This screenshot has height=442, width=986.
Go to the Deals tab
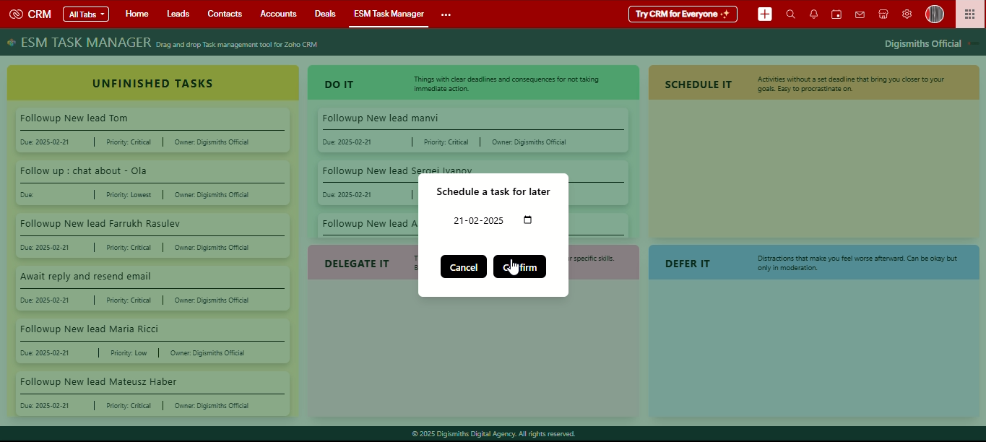[x=325, y=14]
